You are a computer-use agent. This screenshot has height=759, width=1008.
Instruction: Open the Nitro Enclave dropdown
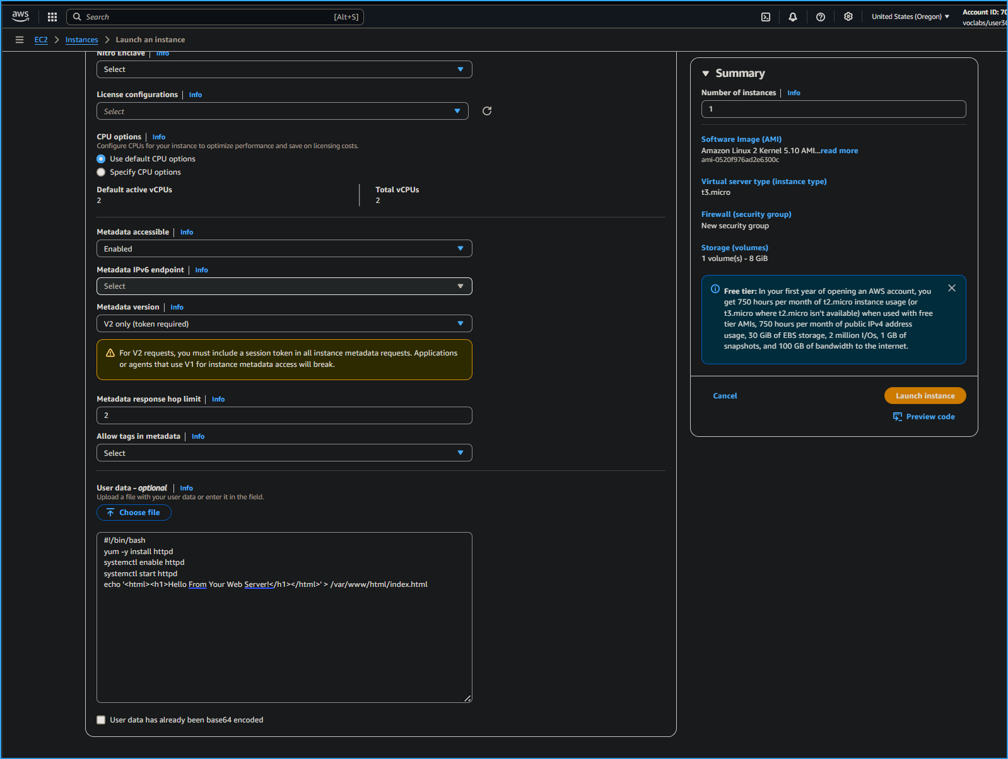tap(284, 69)
